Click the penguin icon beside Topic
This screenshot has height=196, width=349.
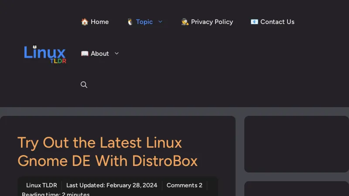[130, 22]
